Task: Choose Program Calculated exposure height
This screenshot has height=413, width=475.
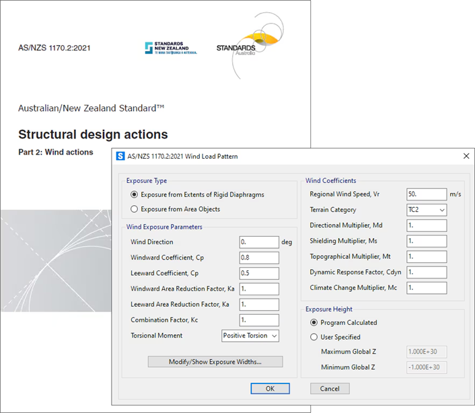Action: [314, 323]
